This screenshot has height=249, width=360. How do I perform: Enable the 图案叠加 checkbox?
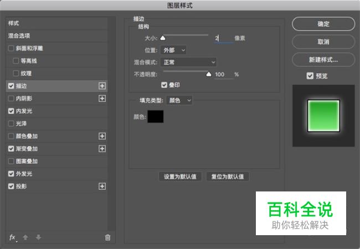tap(11, 162)
